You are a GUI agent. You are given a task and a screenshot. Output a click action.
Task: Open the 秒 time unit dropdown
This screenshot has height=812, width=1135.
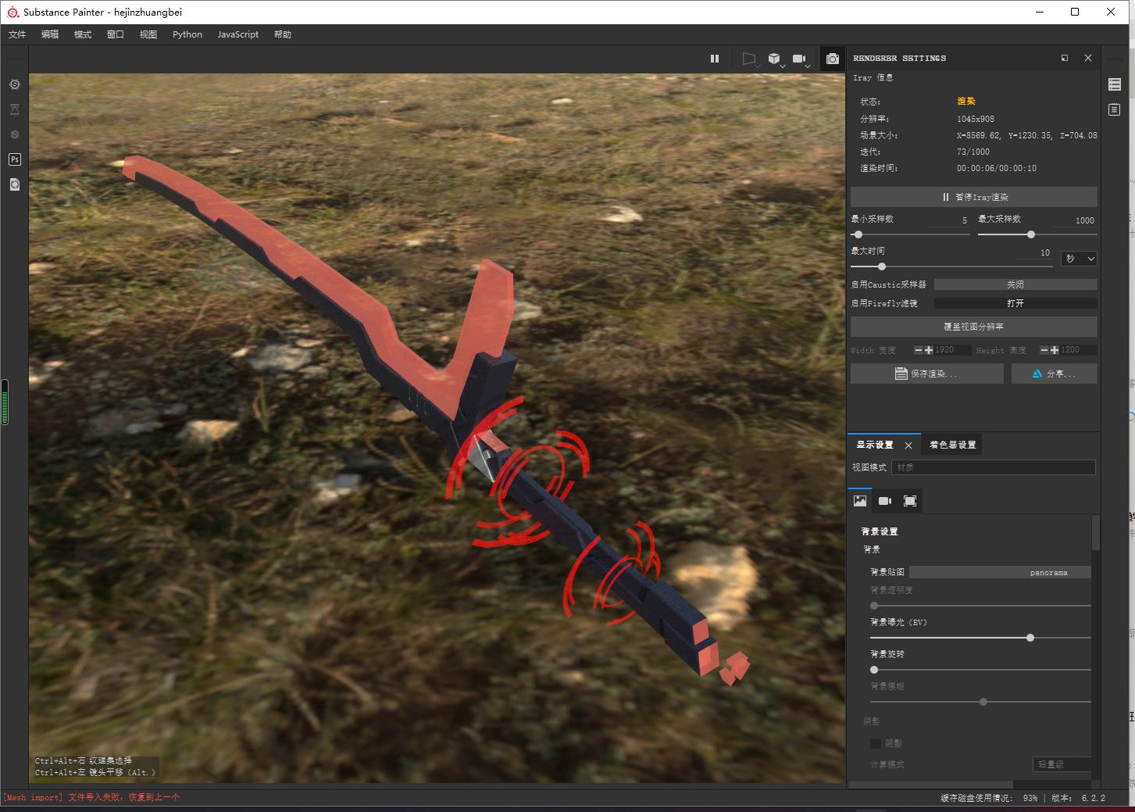[1079, 259]
